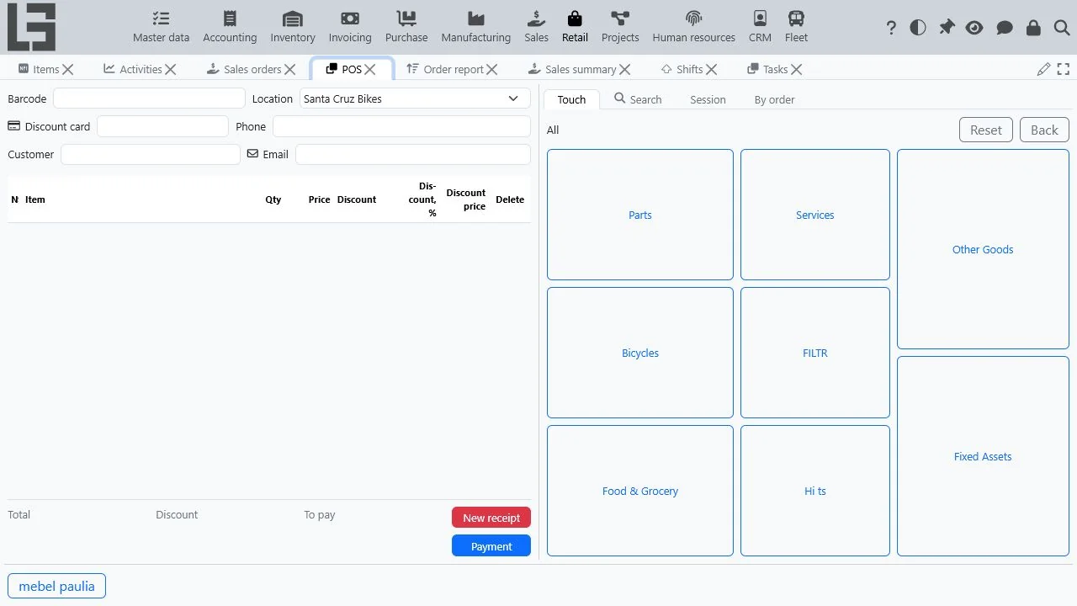
Task: Close the Activities tab
Action: (171, 70)
